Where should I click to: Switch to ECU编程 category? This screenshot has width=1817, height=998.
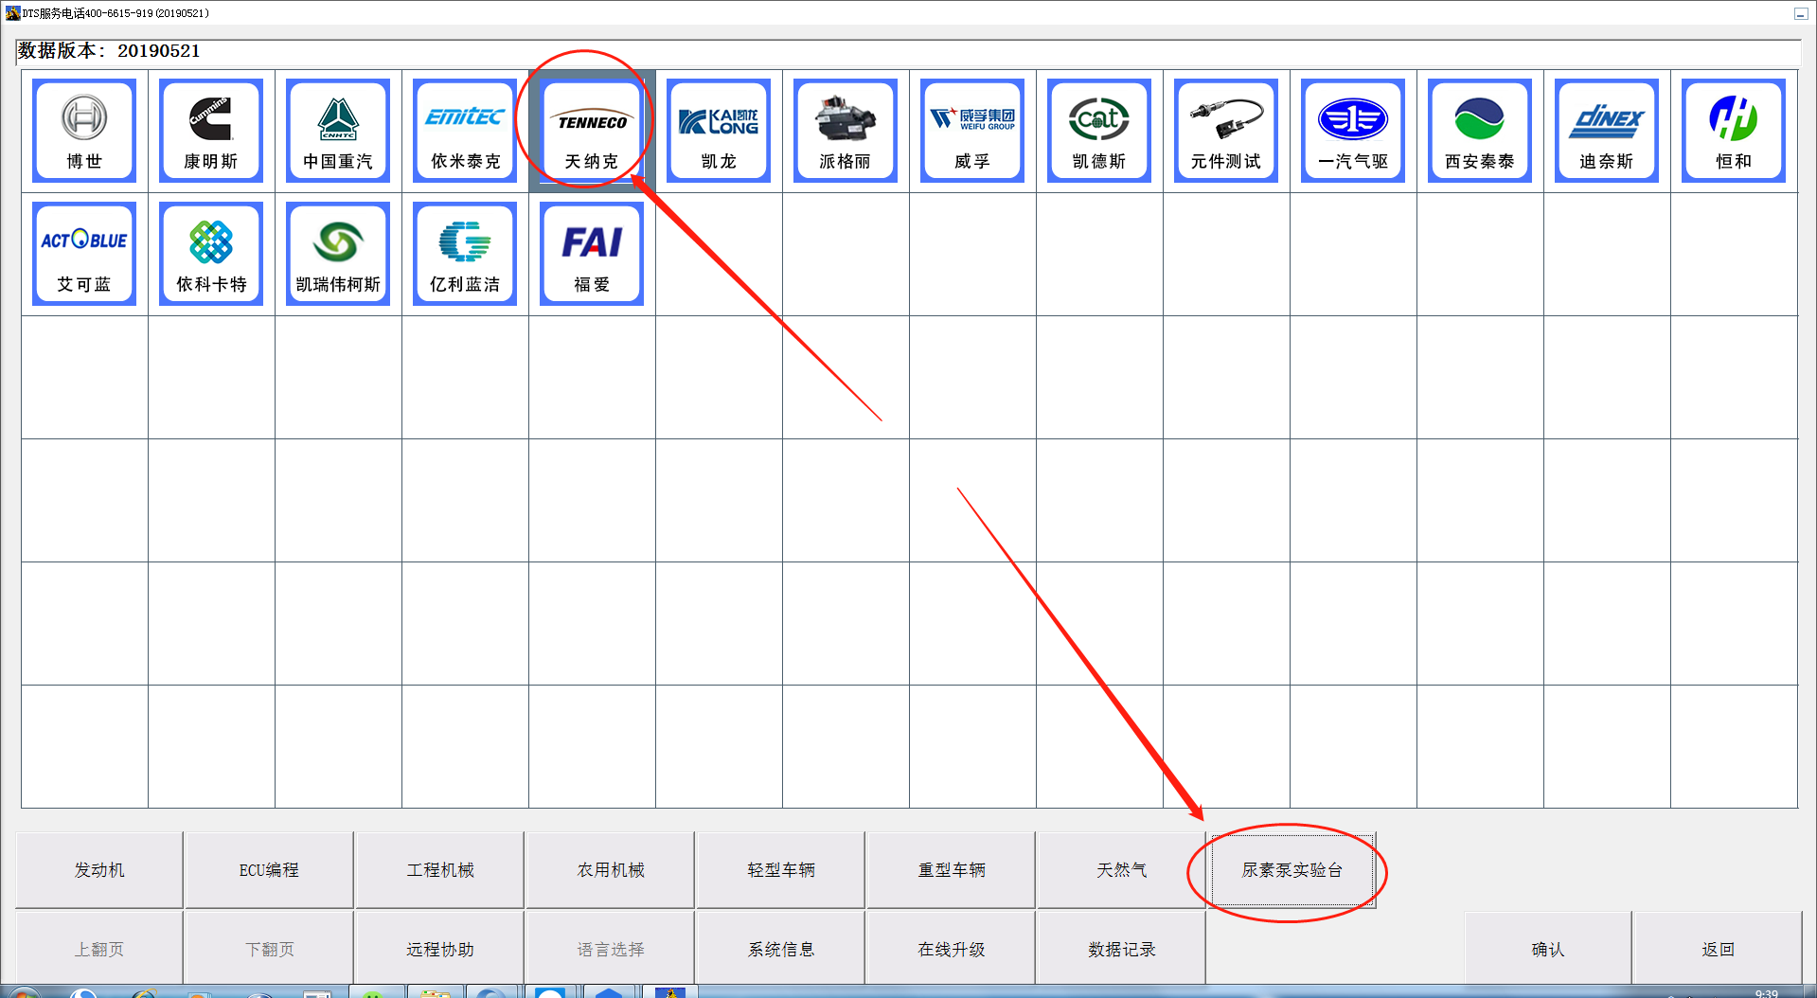coord(269,869)
